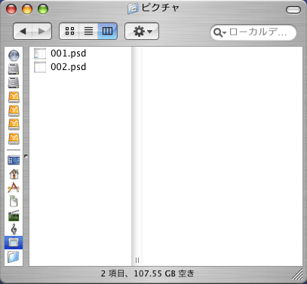Open the search scope magnifier dropdown
Screen dimensions: 307x284
click(x=220, y=32)
